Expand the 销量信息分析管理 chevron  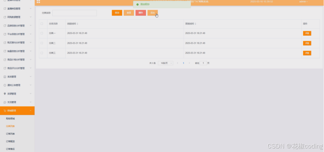31,51
